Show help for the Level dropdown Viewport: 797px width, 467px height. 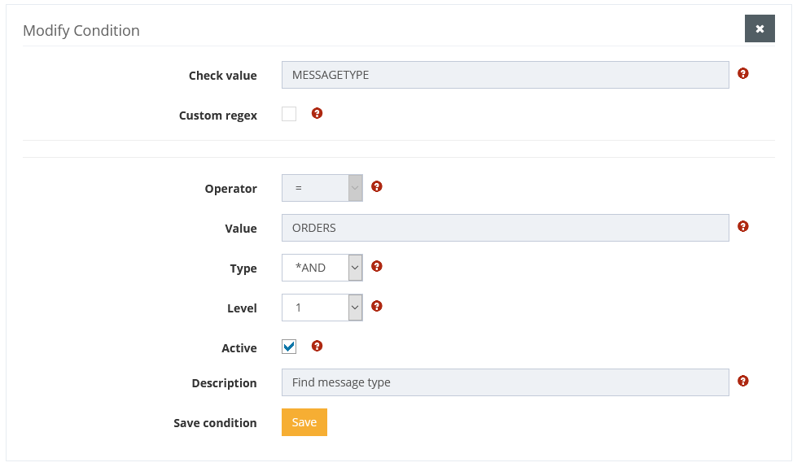point(376,306)
